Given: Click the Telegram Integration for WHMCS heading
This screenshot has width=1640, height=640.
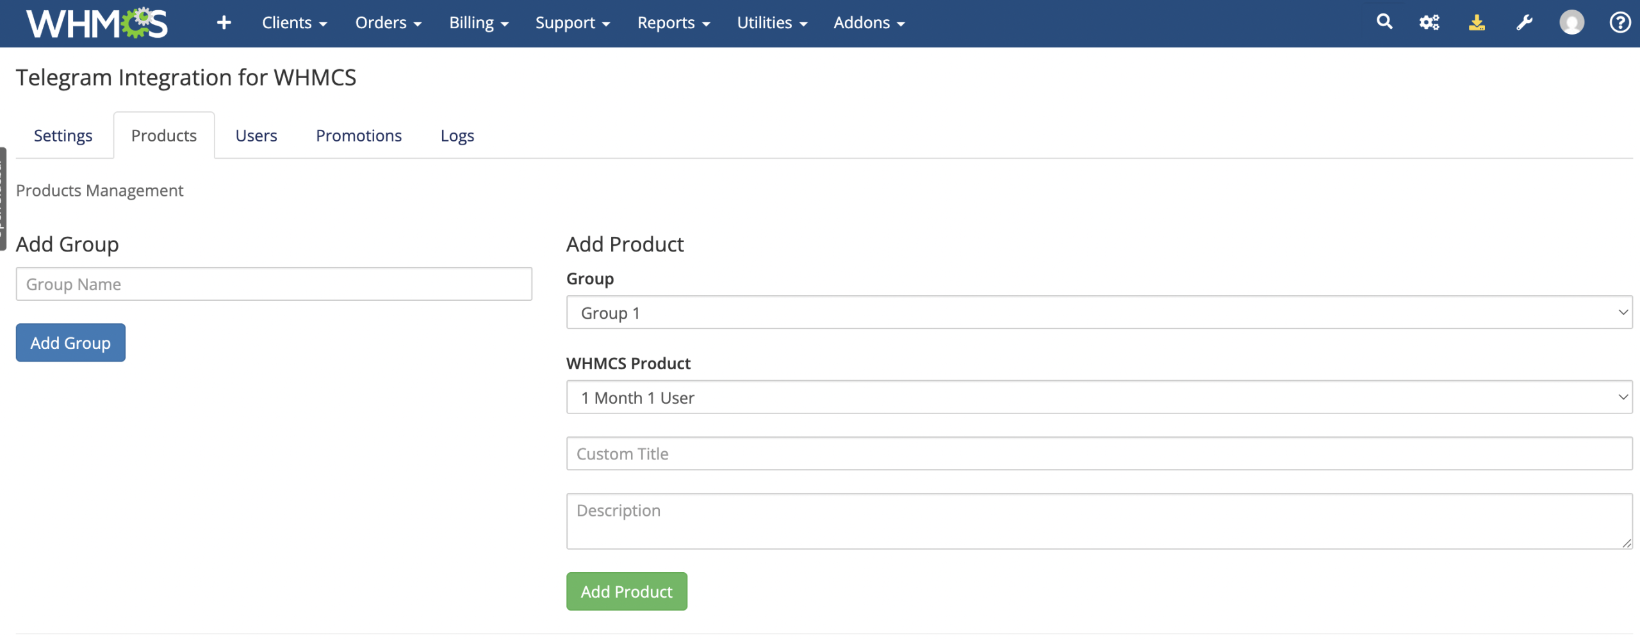Looking at the screenshot, I should point(186,77).
